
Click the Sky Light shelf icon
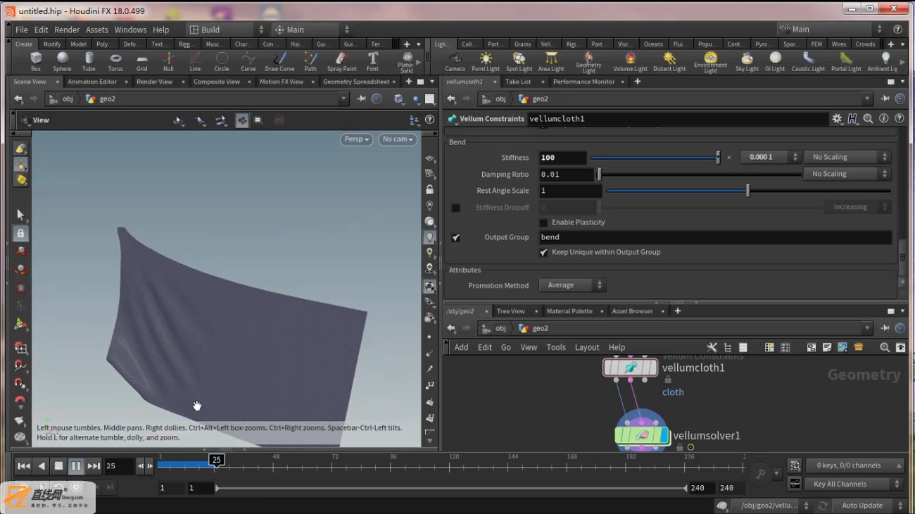[x=747, y=61]
